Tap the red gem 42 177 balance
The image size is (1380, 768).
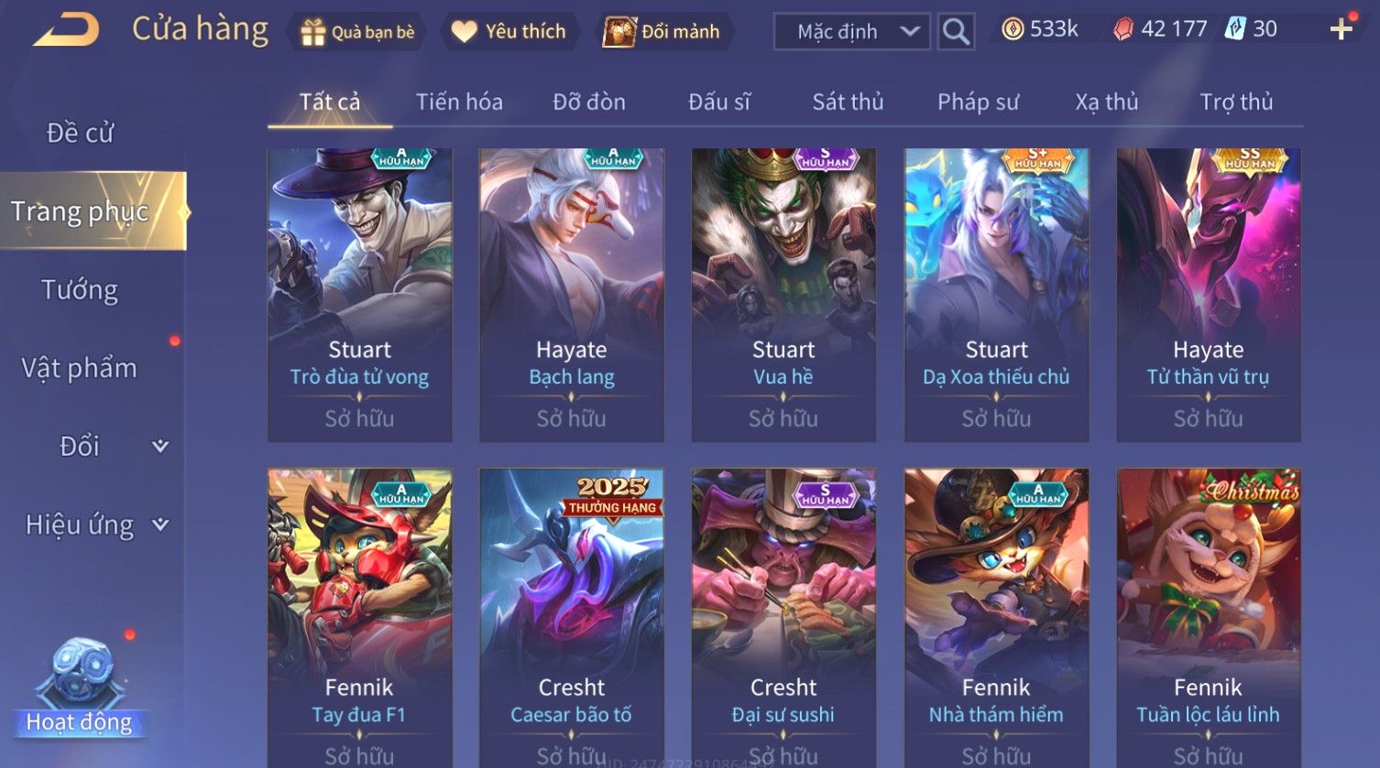(x=1160, y=29)
